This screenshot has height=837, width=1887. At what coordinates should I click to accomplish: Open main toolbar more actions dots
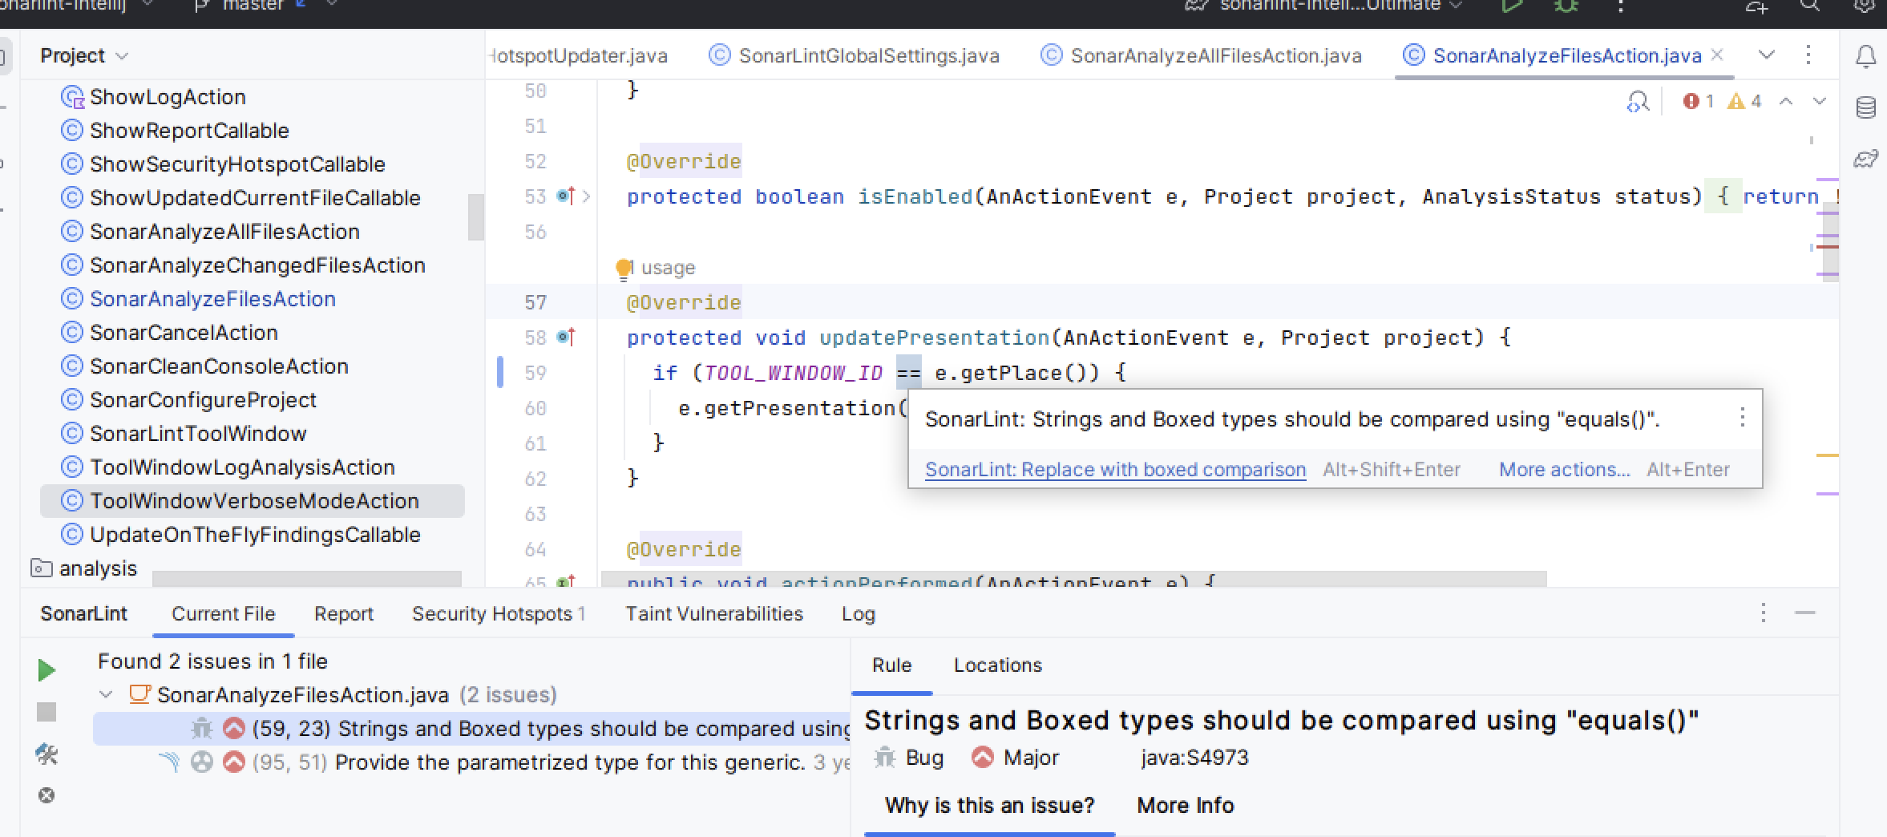pyautogui.click(x=1620, y=6)
